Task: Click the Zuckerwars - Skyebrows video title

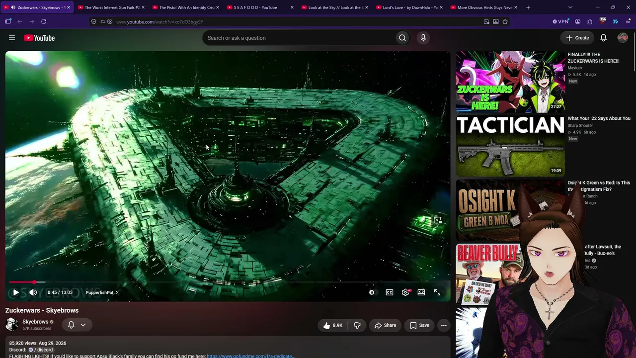Action: (42, 310)
